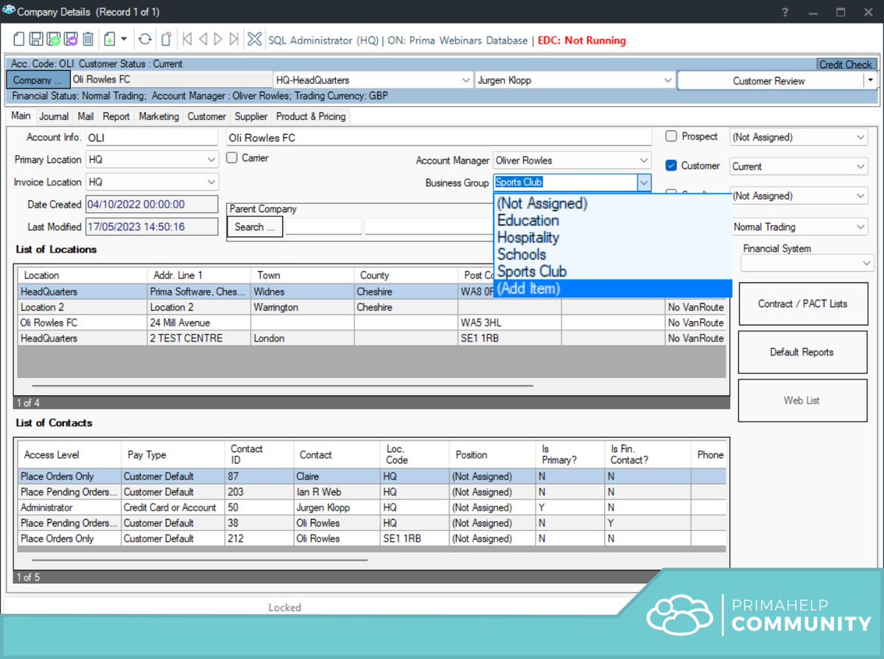Select the Ian R Web contact row
The width and height of the screenshot is (884, 659).
click(x=372, y=492)
